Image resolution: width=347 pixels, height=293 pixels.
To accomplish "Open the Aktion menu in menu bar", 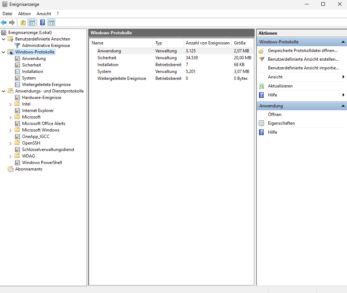I will [24, 14].
